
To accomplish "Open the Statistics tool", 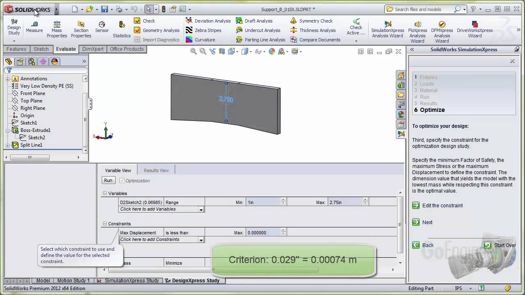I will [122, 29].
